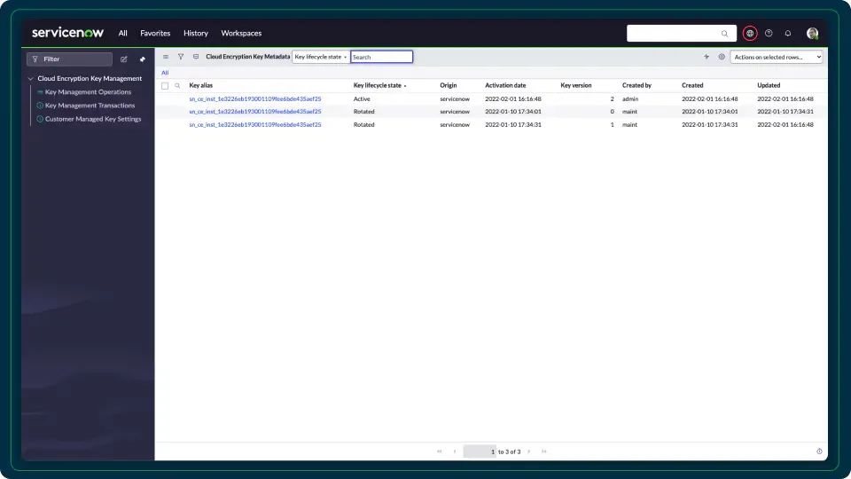This screenshot has width=851, height=479.
Task: Click the response time clock icon
Action: pyautogui.click(x=819, y=452)
